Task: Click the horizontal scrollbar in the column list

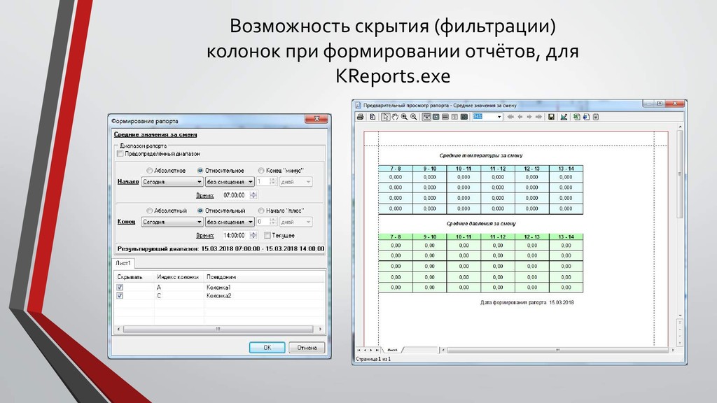Action: [218, 329]
